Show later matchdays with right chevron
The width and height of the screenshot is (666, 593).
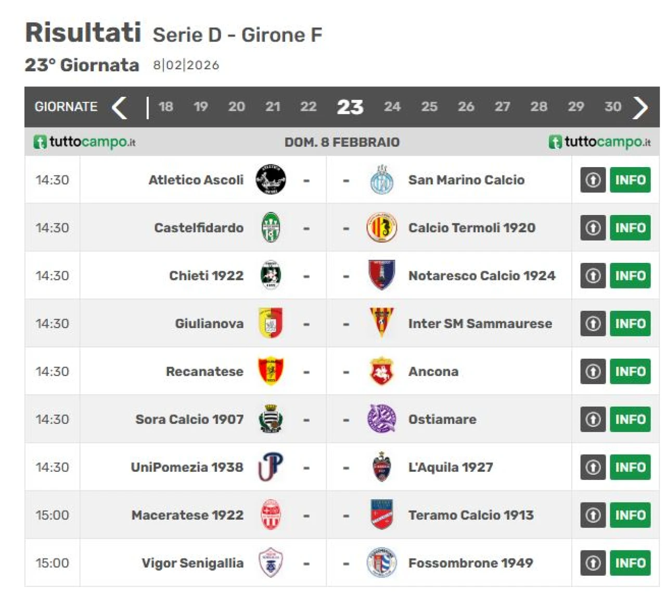tap(641, 107)
